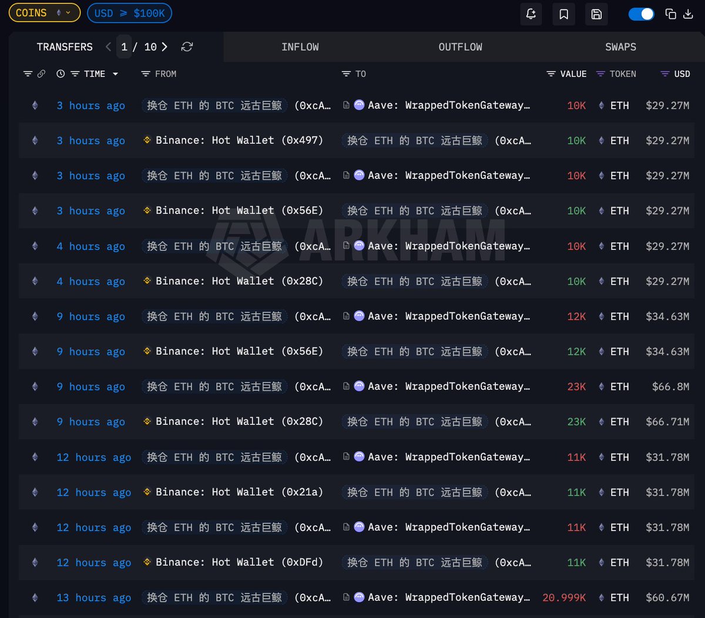The height and width of the screenshot is (618, 705).
Task: Click the page number field showing 1
Action: (124, 47)
